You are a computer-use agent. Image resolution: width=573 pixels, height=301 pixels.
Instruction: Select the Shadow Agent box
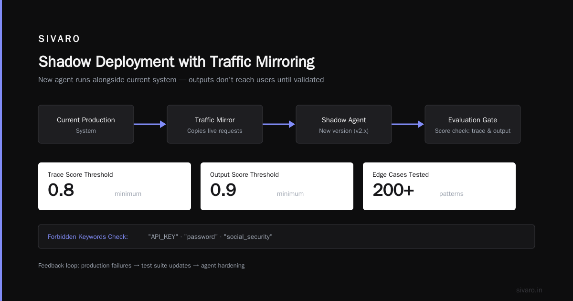(344, 124)
